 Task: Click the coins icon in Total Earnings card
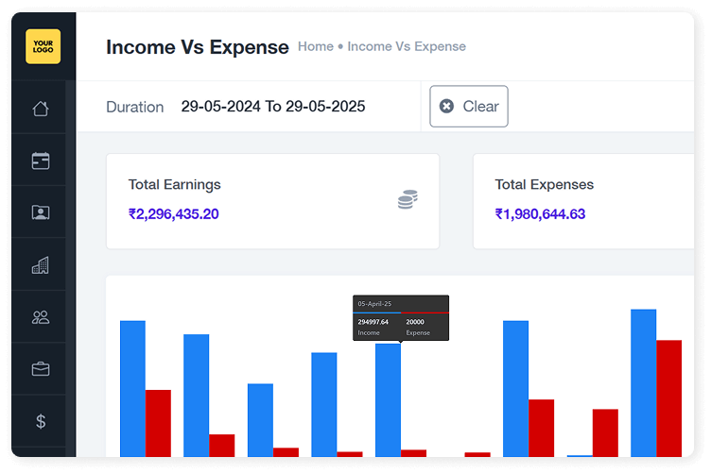[x=408, y=199]
